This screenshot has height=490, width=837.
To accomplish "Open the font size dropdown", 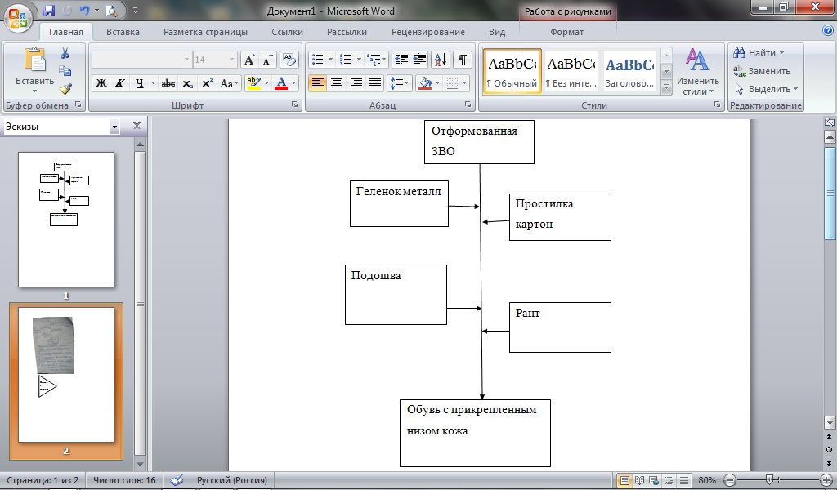I will click(231, 59).
